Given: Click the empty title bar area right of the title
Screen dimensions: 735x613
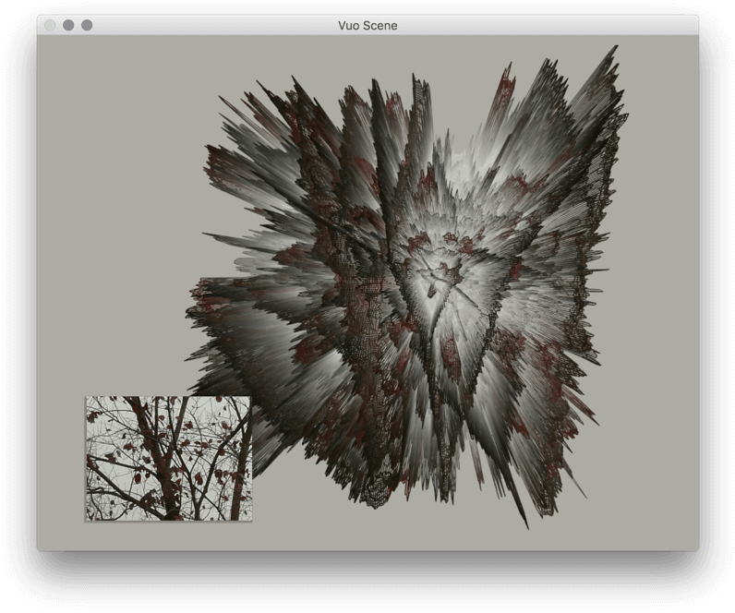Looking at the screenshot, I should click(554, 25).
